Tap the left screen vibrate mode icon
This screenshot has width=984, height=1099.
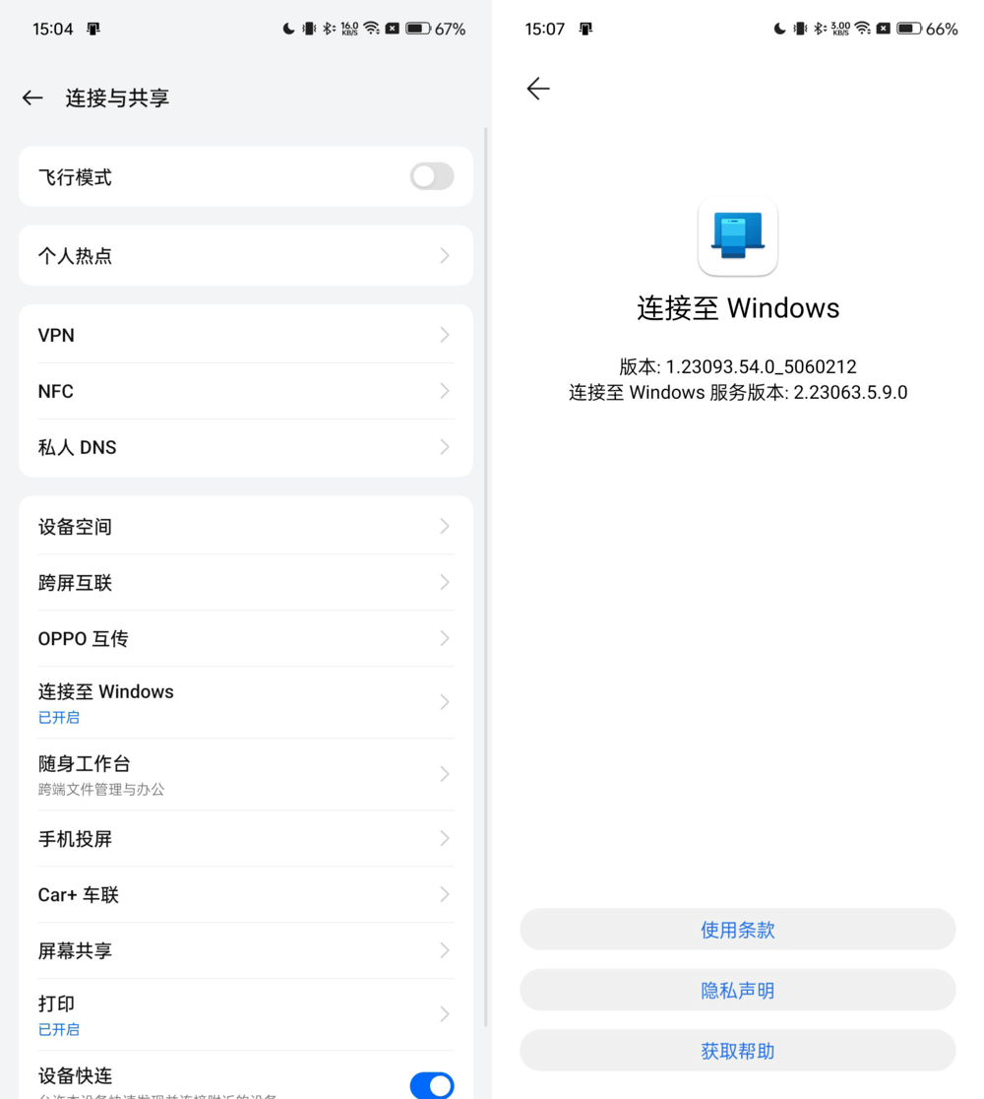click(x=309, y=29)
